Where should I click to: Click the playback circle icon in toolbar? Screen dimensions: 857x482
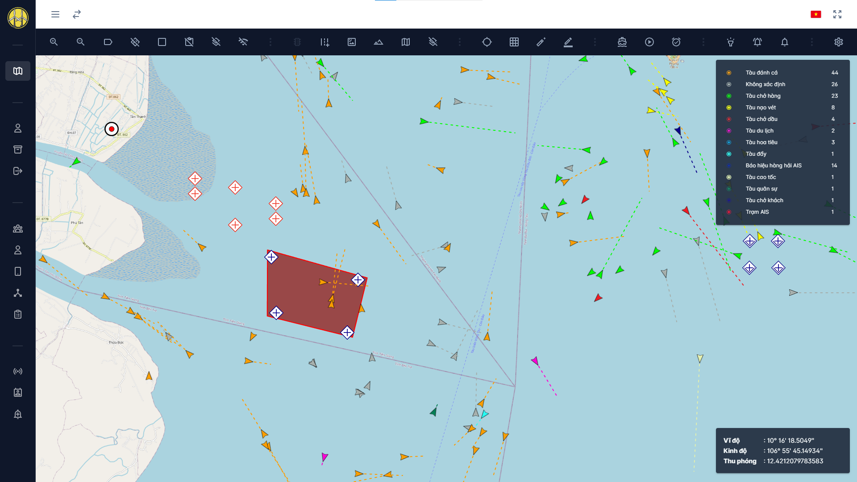pos(649,42)
